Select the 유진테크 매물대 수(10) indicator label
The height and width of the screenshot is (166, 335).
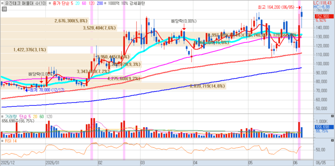pos(26,3)
